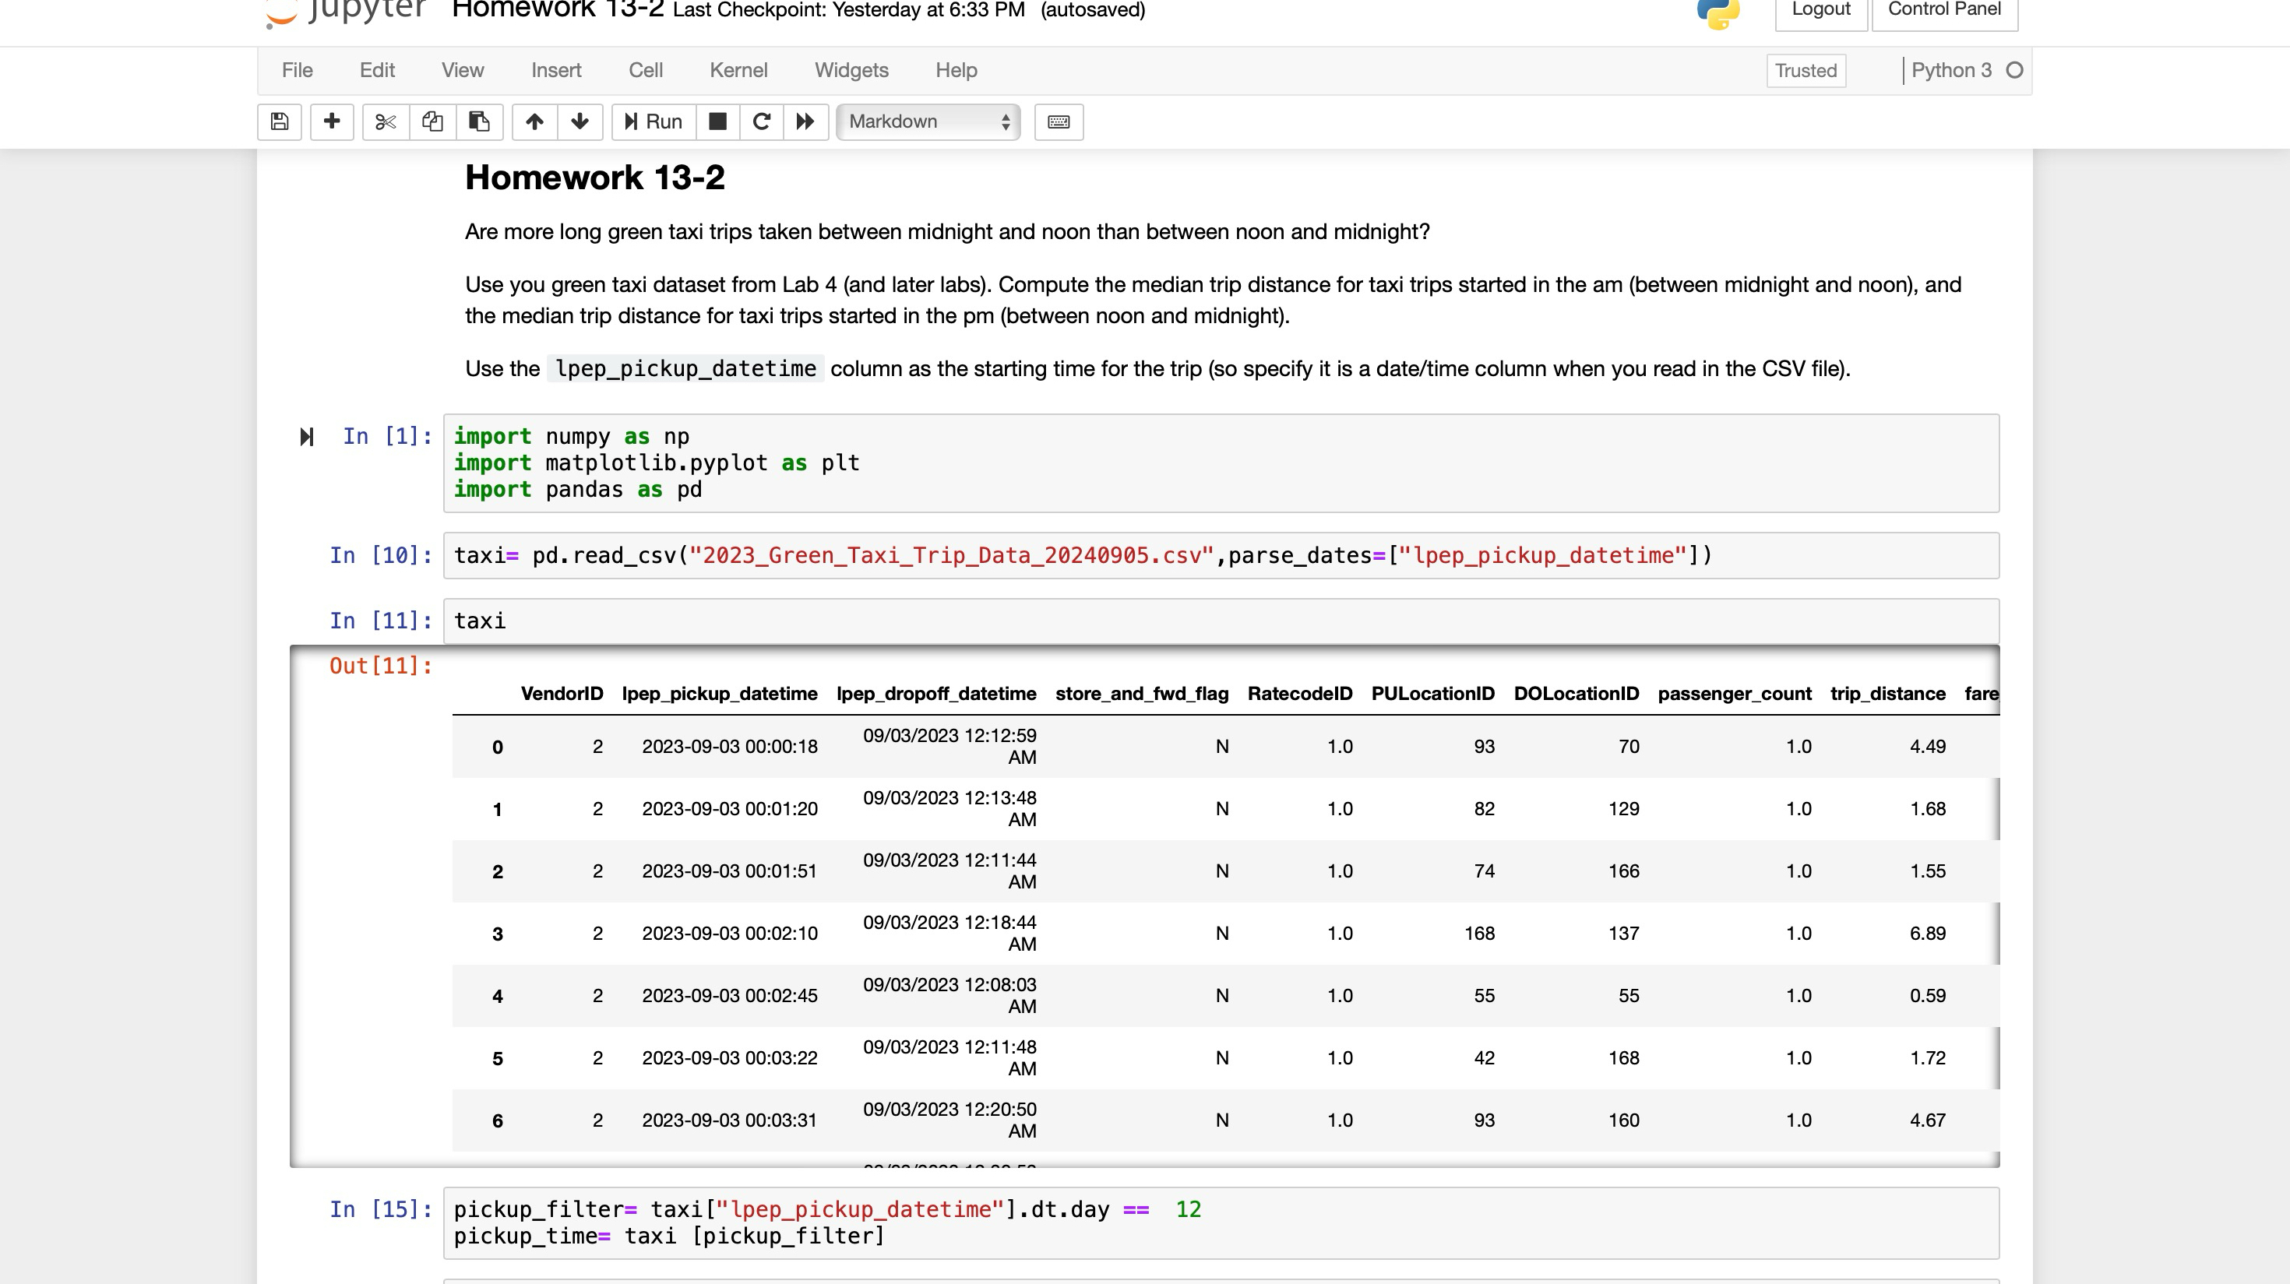Click the passenger_count column header
The image size is (2290, 1284).
point(1734,694)
